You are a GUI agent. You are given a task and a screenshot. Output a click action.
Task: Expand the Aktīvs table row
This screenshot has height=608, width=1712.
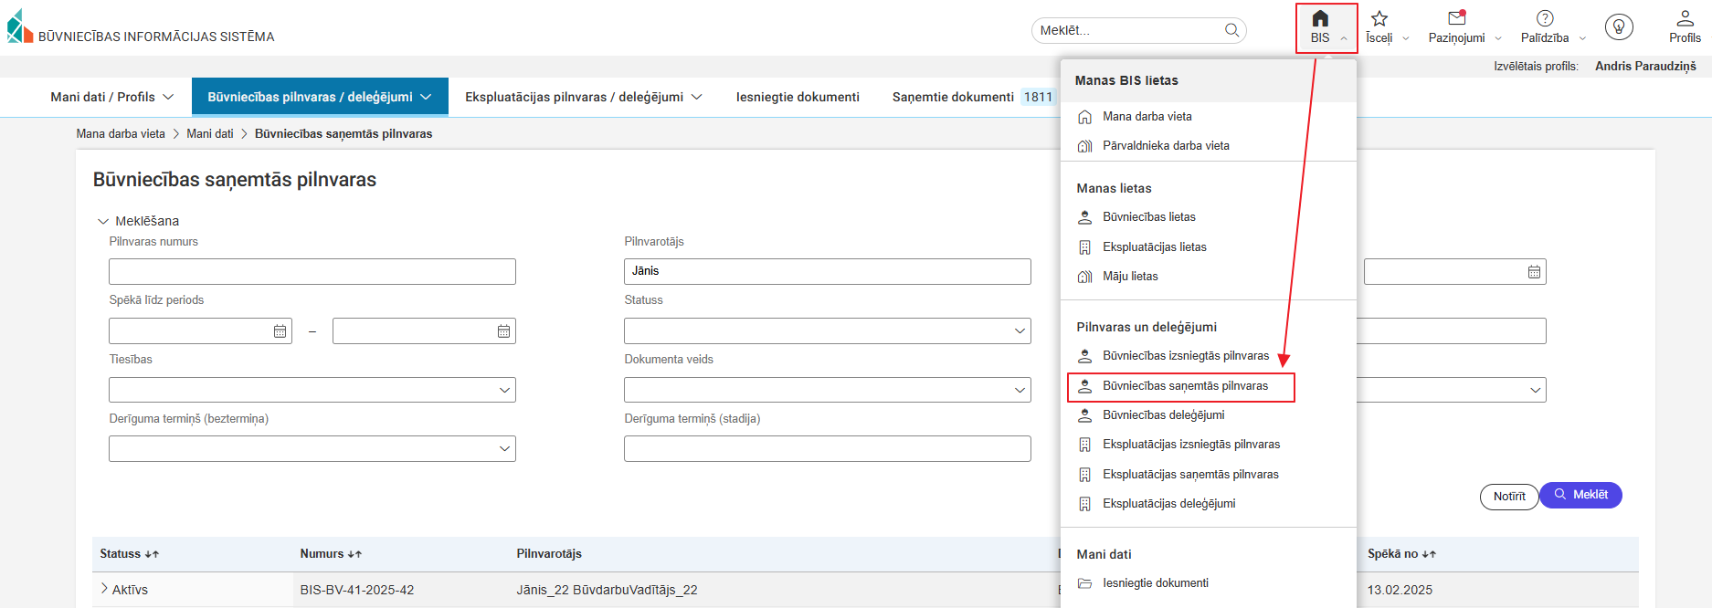pyautogui.click(x=104, y=589)
